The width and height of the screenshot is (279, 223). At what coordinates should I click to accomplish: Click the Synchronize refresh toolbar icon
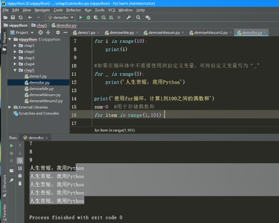[x=21, y=17]
